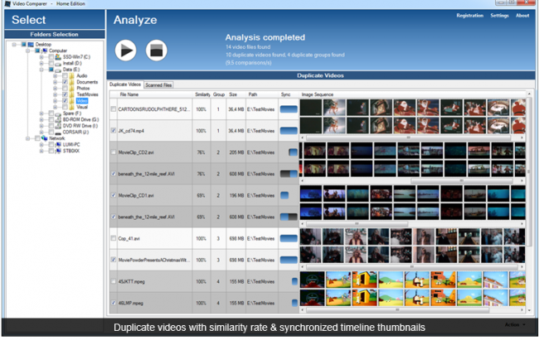Screen dimensions: 539x340
Task: Sort by the Similarity column header
Action: point(202,95)
